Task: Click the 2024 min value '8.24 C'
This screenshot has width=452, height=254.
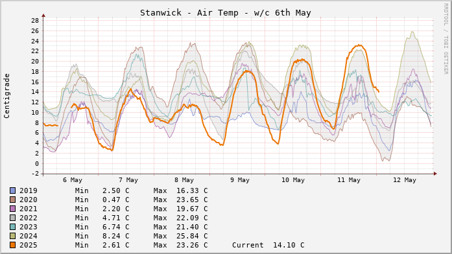Action: click(x=116, y=236)
